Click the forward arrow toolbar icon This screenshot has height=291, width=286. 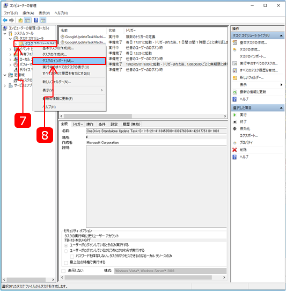11,20
